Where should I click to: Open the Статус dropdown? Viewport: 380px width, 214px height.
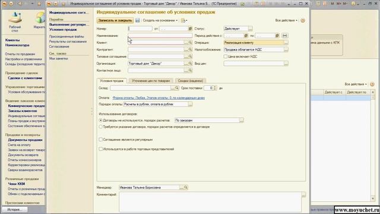(x=251, y=29)
